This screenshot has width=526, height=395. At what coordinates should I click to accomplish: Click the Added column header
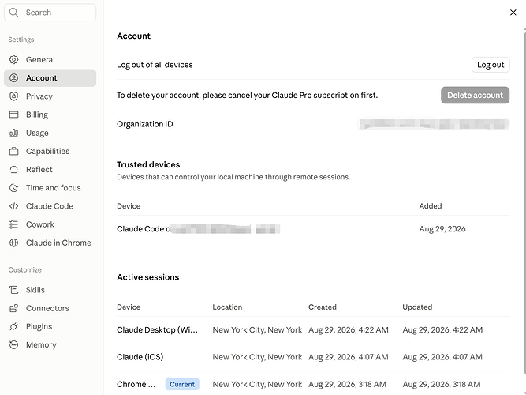(x=430, y=206)
